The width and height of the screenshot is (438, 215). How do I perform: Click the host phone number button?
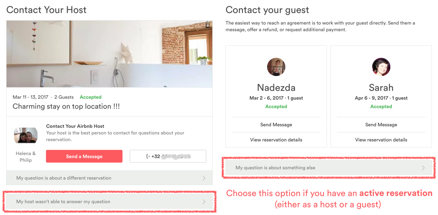168,156
